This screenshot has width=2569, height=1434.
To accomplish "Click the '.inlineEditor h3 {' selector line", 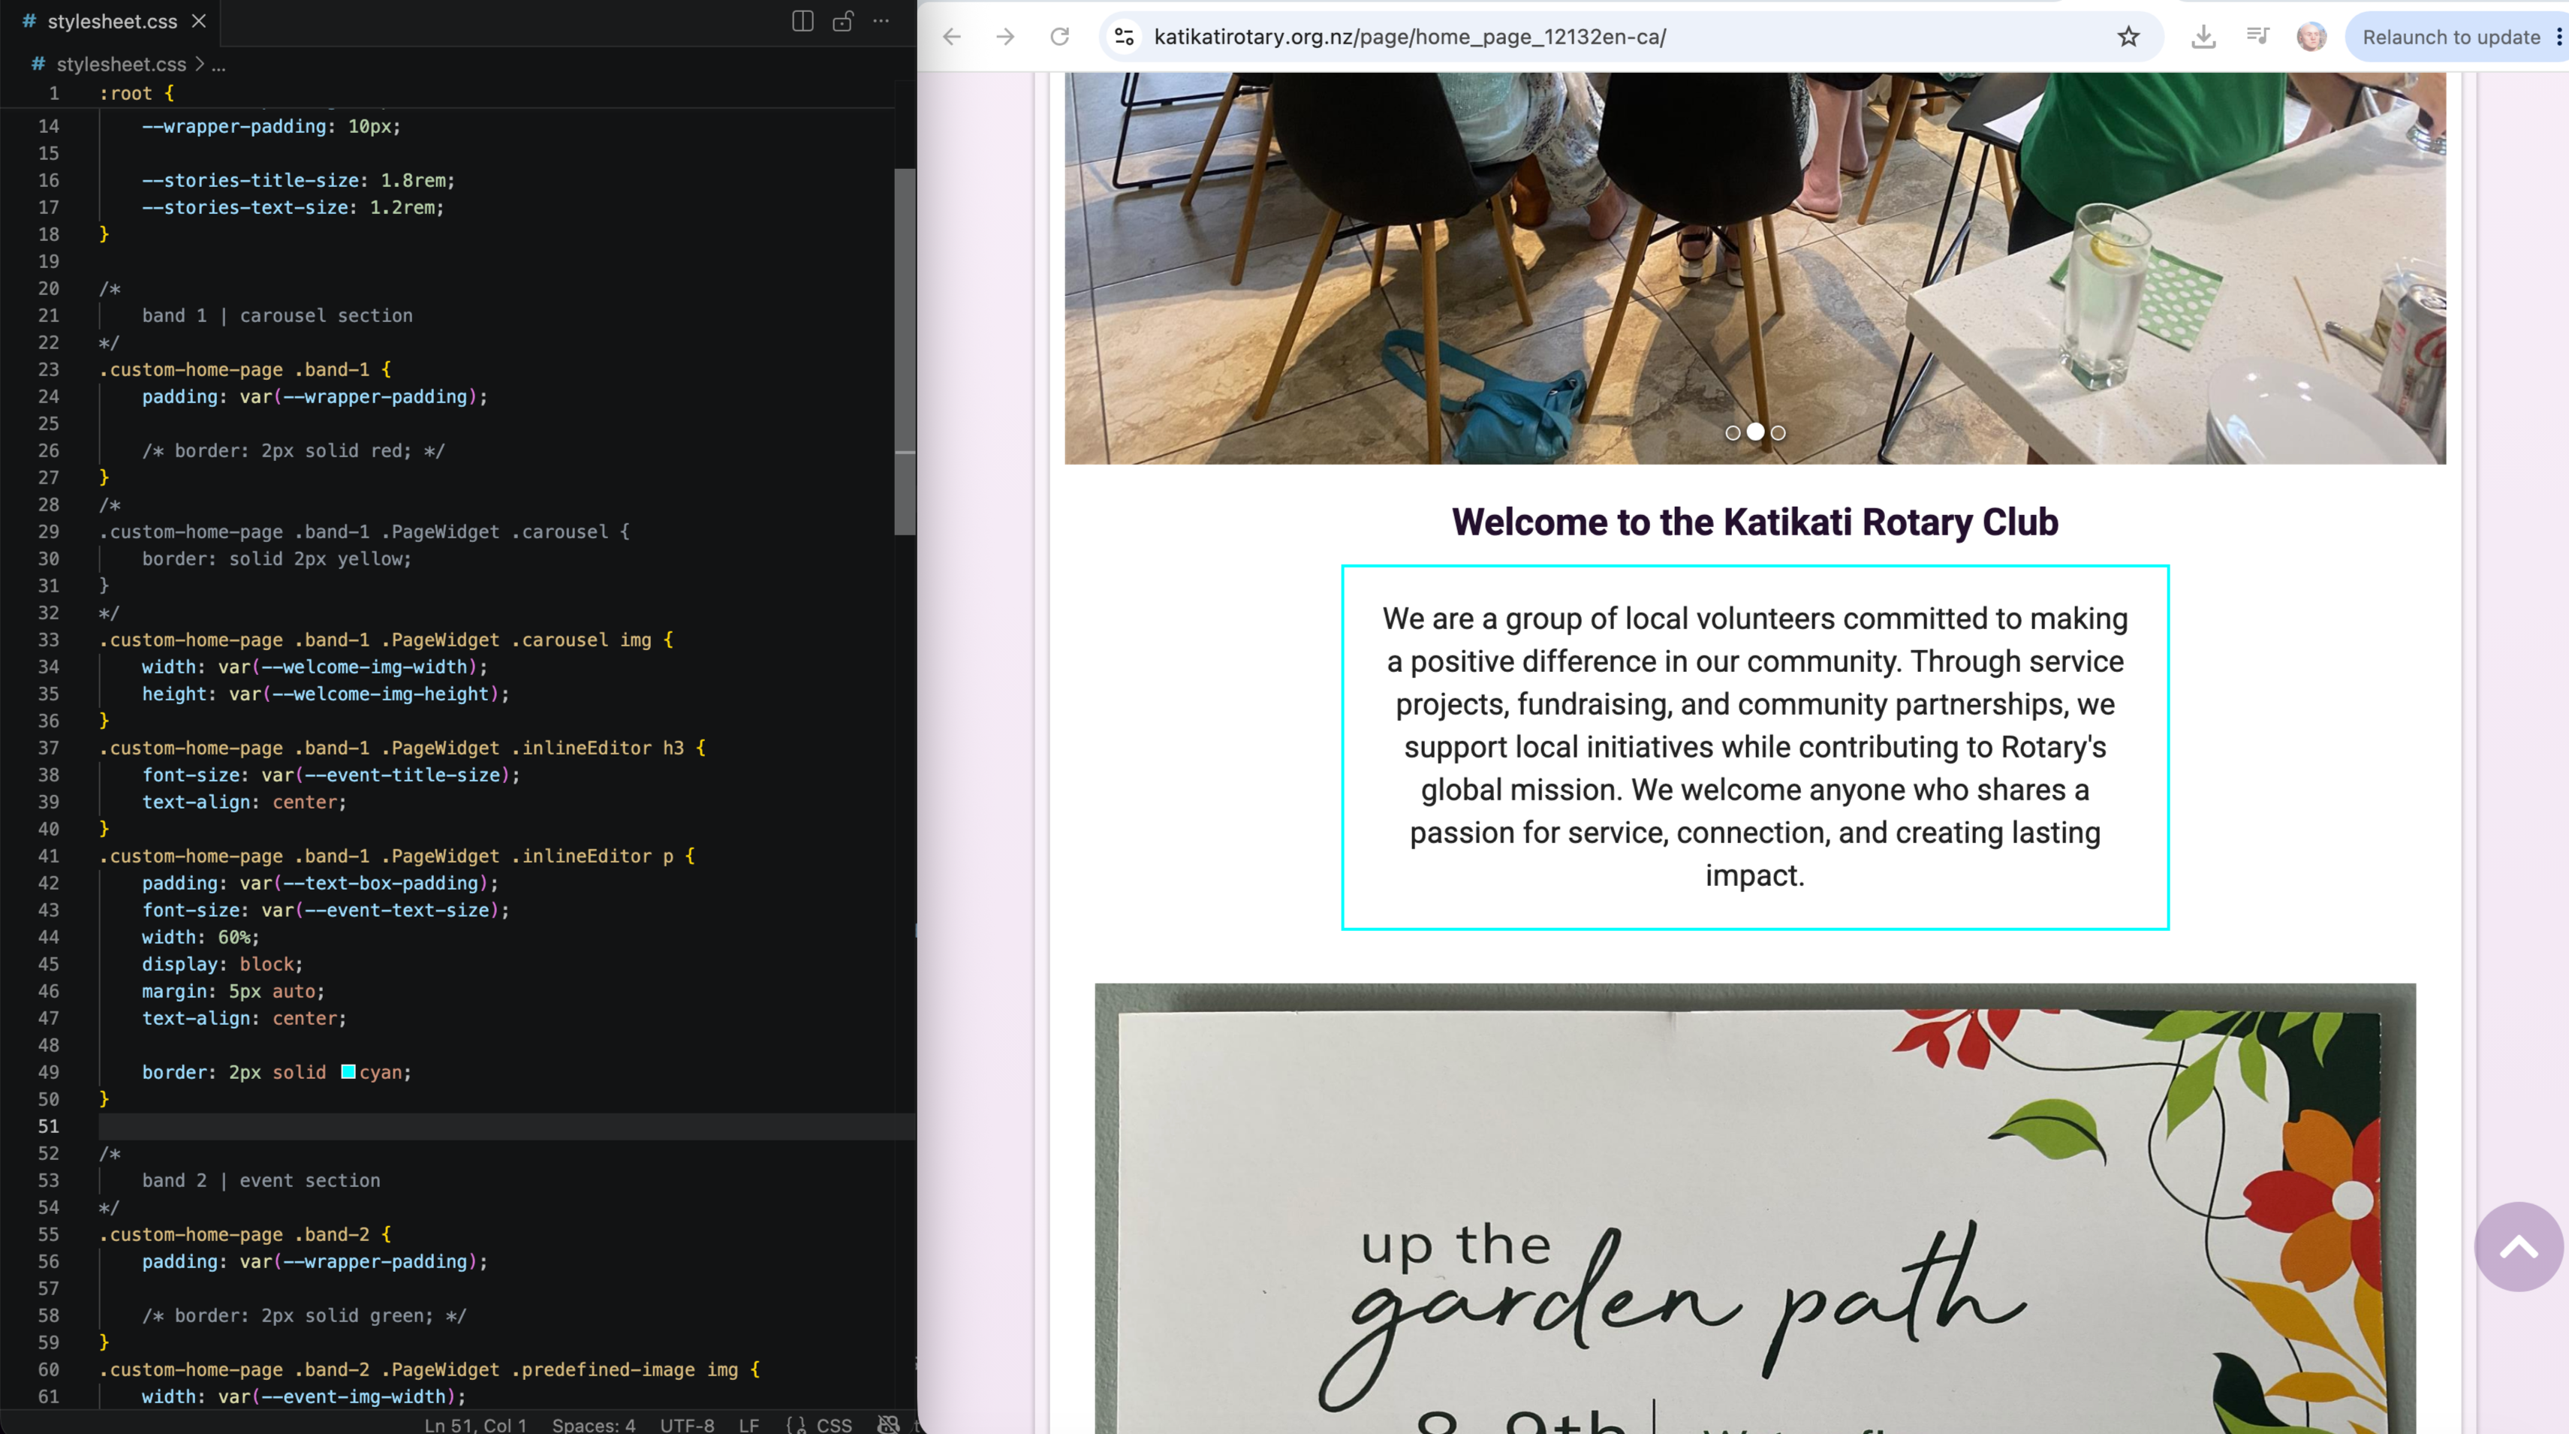I will 403,747.
